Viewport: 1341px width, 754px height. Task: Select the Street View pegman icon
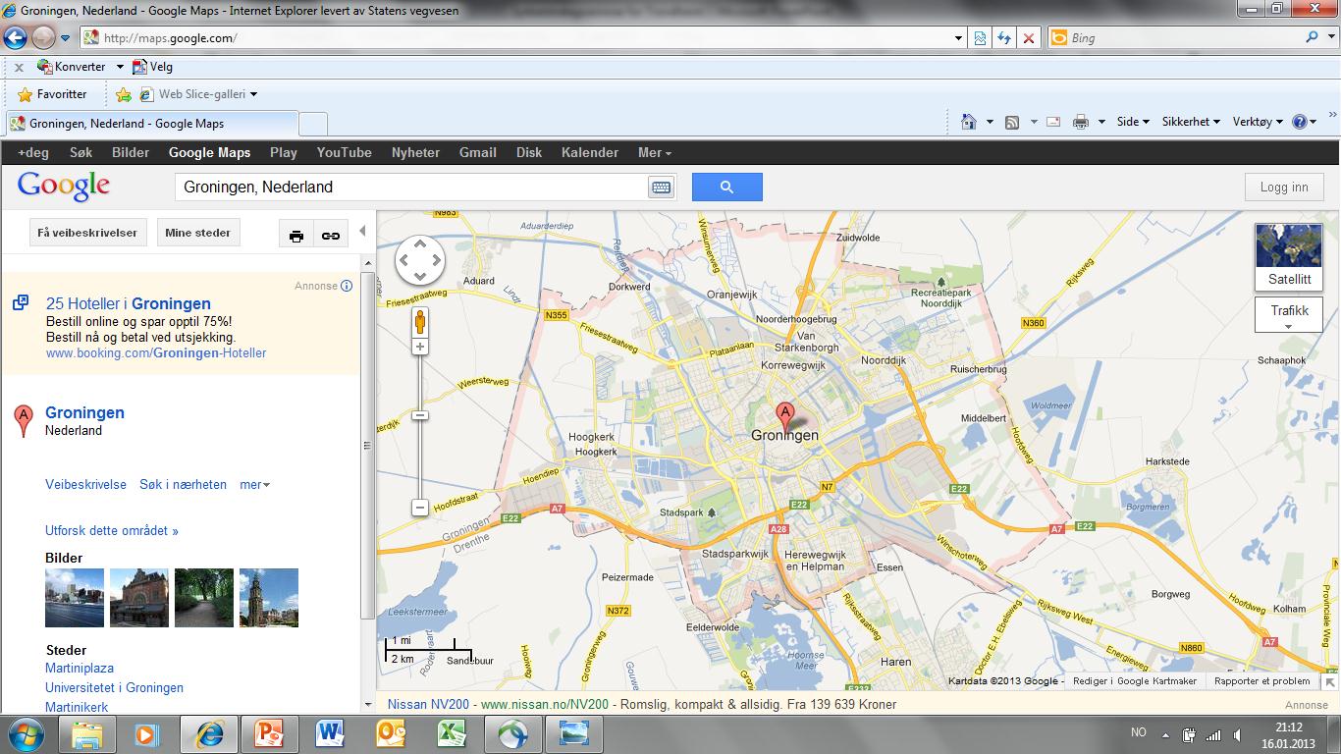[x=420, y=322]
